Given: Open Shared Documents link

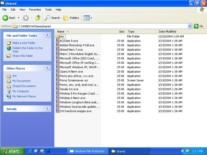Looking at the screenshot, I should [24, 86].
